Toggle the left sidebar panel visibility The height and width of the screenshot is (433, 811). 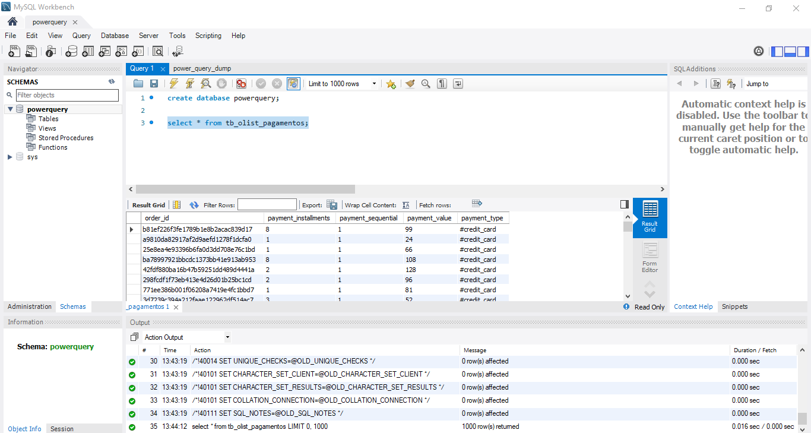(x=777, y=52)
